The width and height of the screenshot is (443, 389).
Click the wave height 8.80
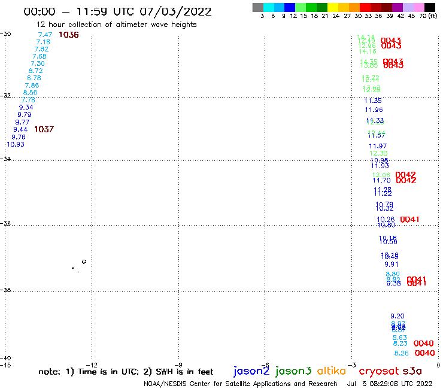click(393, 274)
